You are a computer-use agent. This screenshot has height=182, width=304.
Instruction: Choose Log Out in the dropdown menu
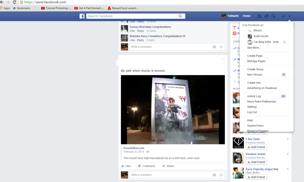tap(252, 112)
